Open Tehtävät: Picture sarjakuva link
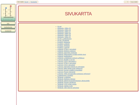Image resolution: width=140 pixels, height=105 pixels. click(x=67, y=82)
